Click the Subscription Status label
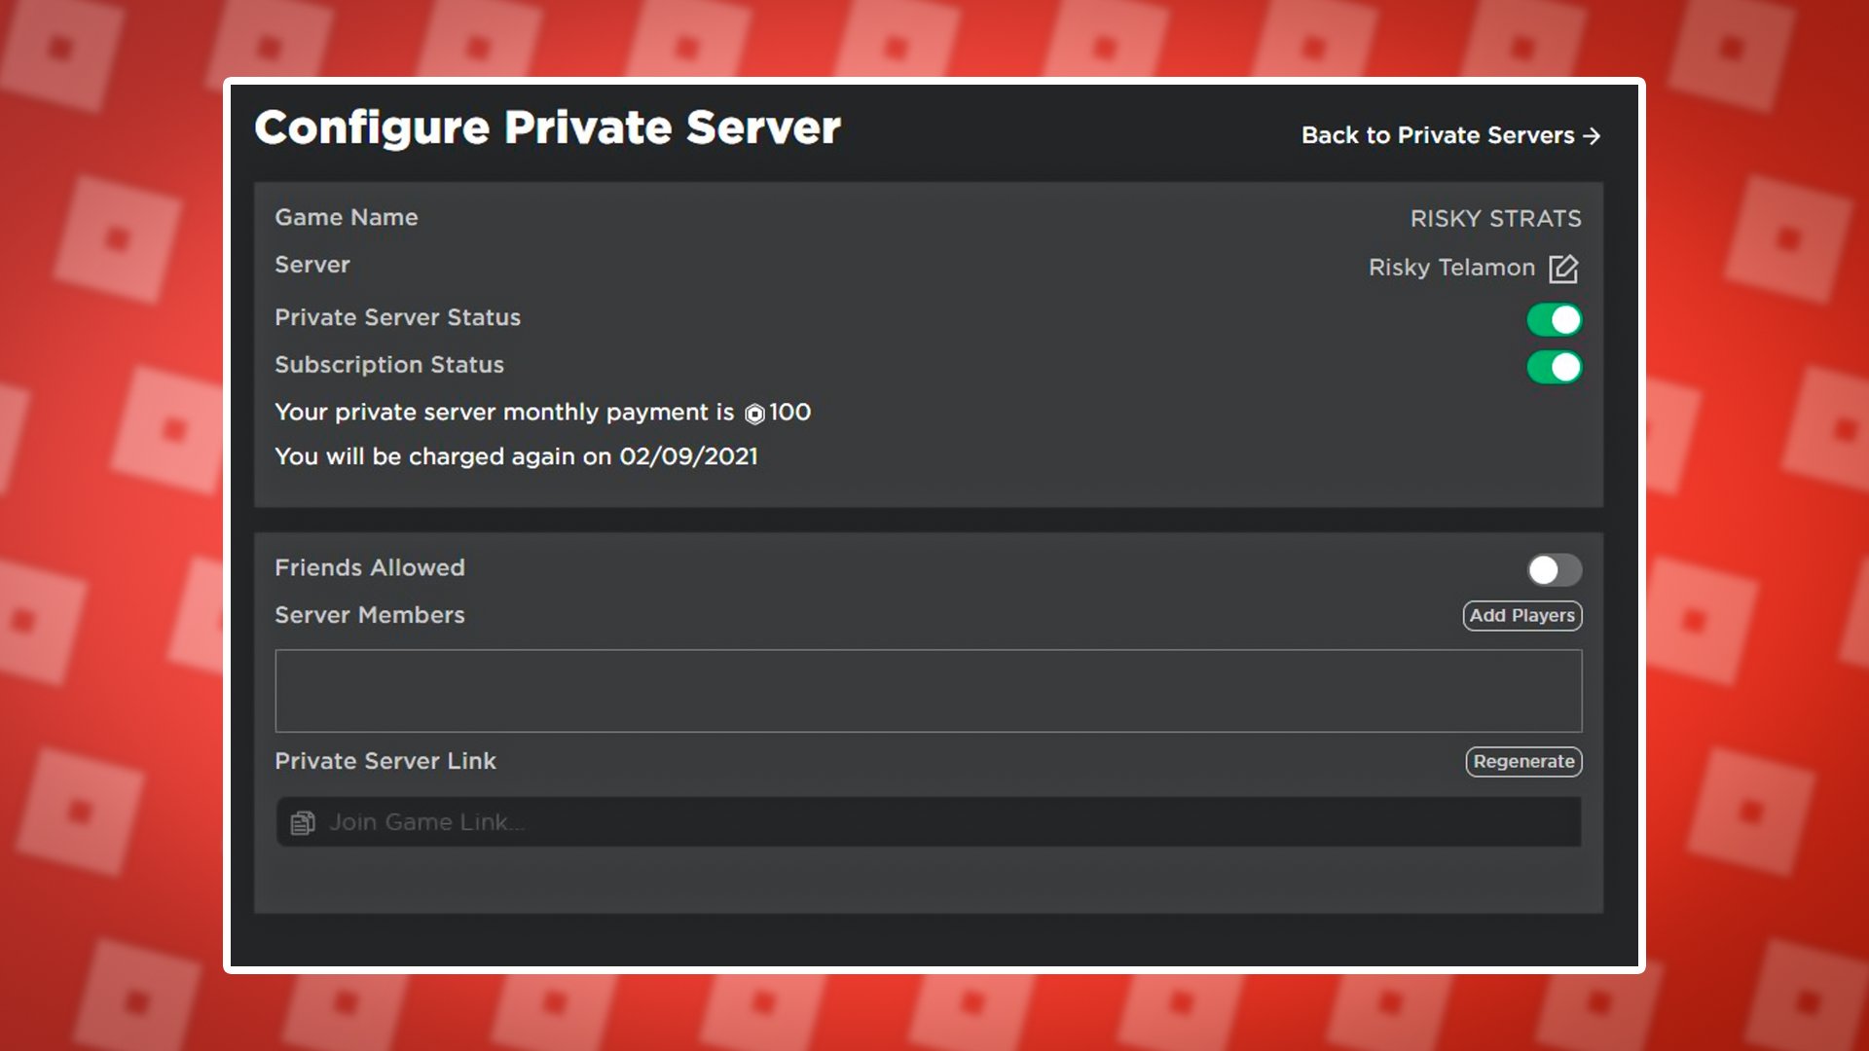The height and width of the screenshot is (1051, 1869). pos(389,365)
